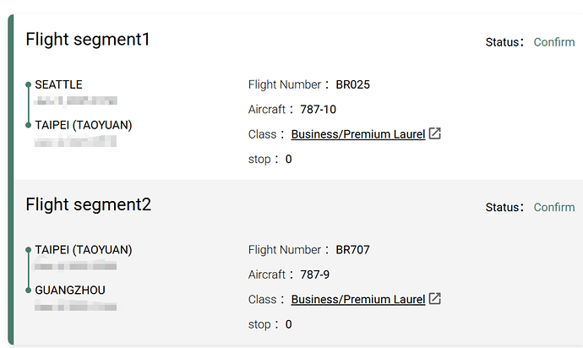Select the flight number BR025
The height and width of the screenshot is (348, 583).
(352, 84)
